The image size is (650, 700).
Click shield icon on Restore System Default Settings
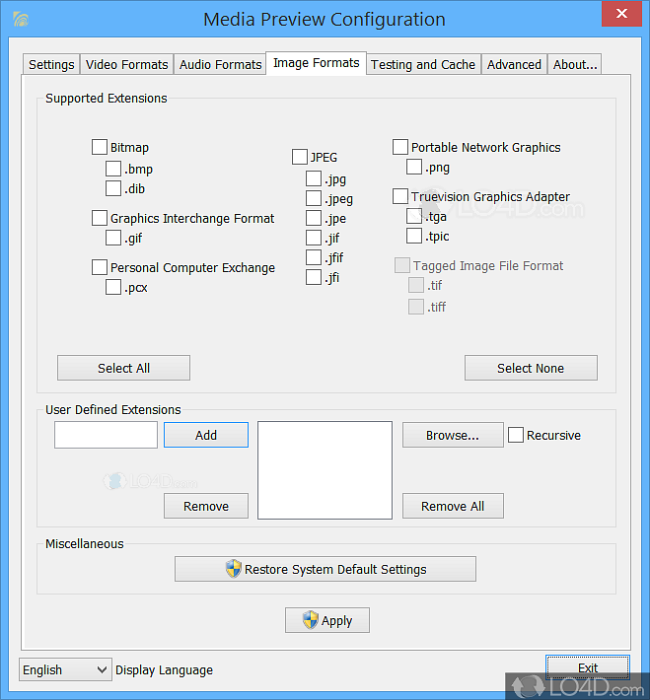(x=233, y=569)
